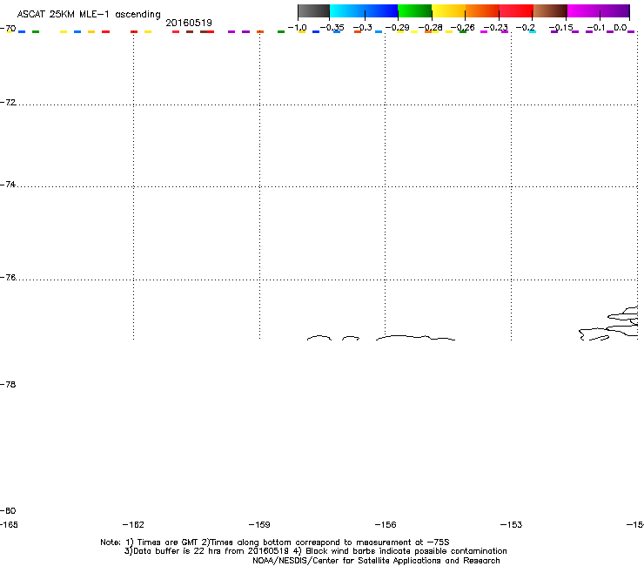Click the -0.3 color scale label

363,28
